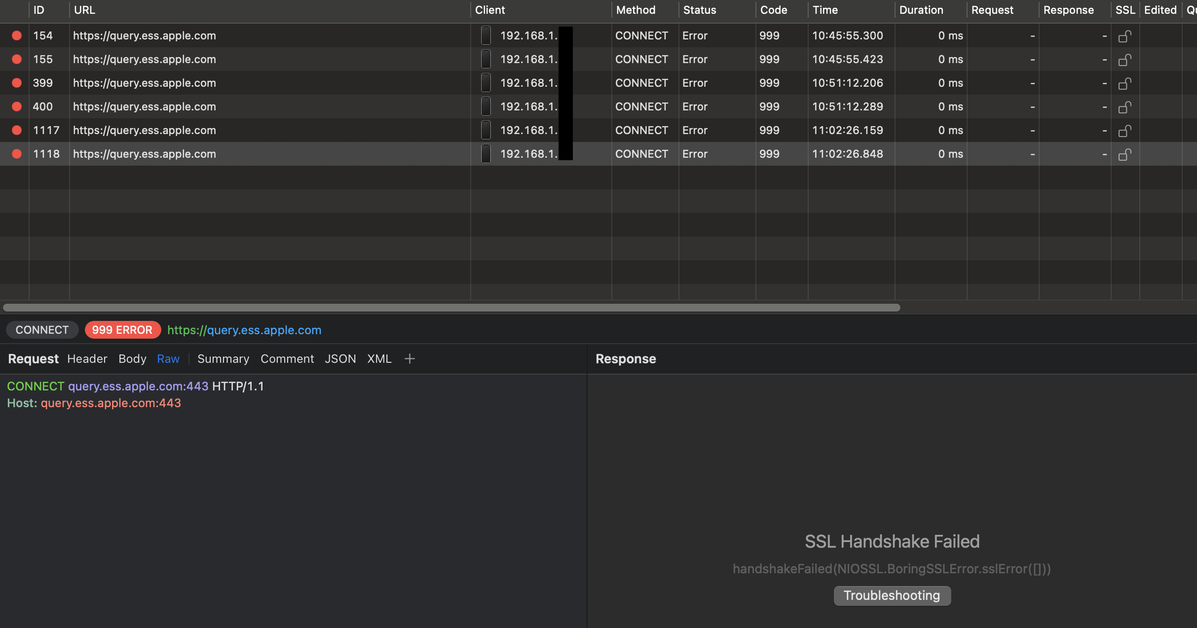Toggle the SSL lock for request 154
The width and height of the screenshot is (1197, 628).
pyautogui.click(x=1125, y=35)
